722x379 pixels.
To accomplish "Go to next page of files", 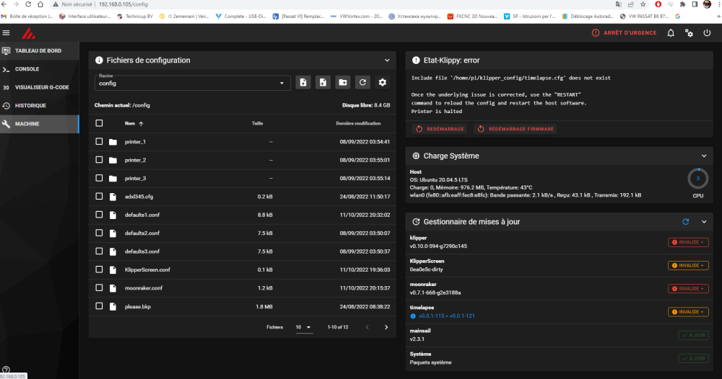I will (386, 328).
